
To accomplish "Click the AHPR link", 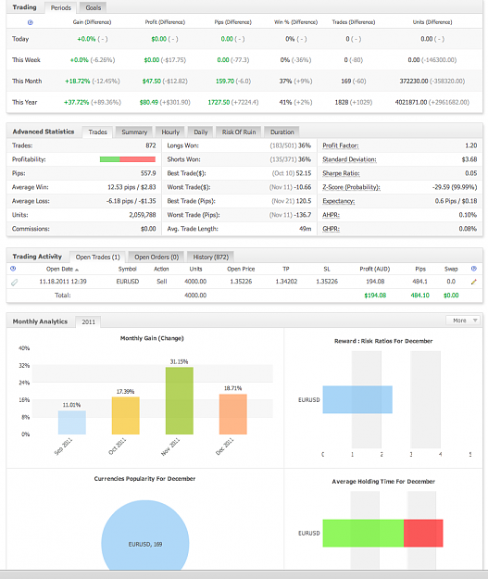I will coord(331,215).
